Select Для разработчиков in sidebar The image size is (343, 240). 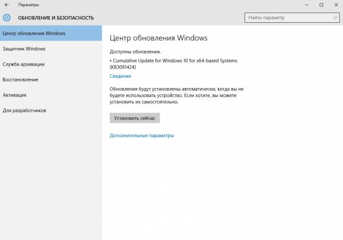(x=51, y=110)
